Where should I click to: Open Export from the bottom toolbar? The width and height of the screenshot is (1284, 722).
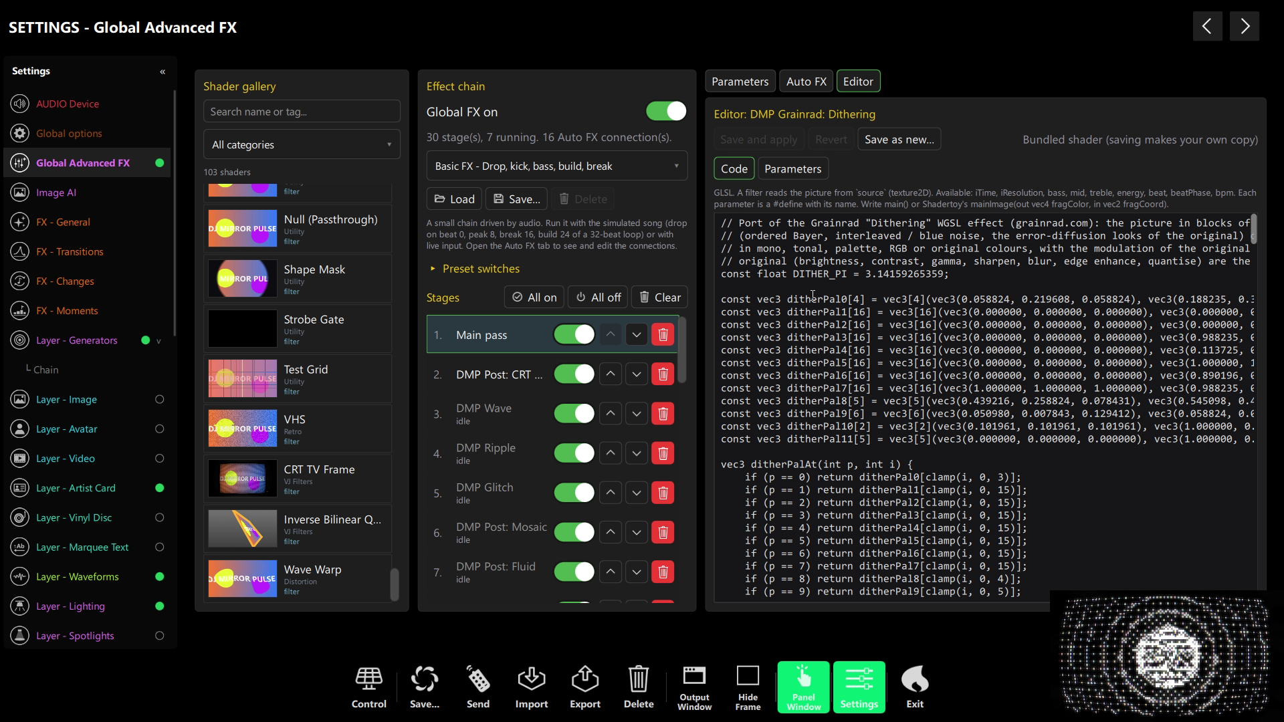[585, 687]
